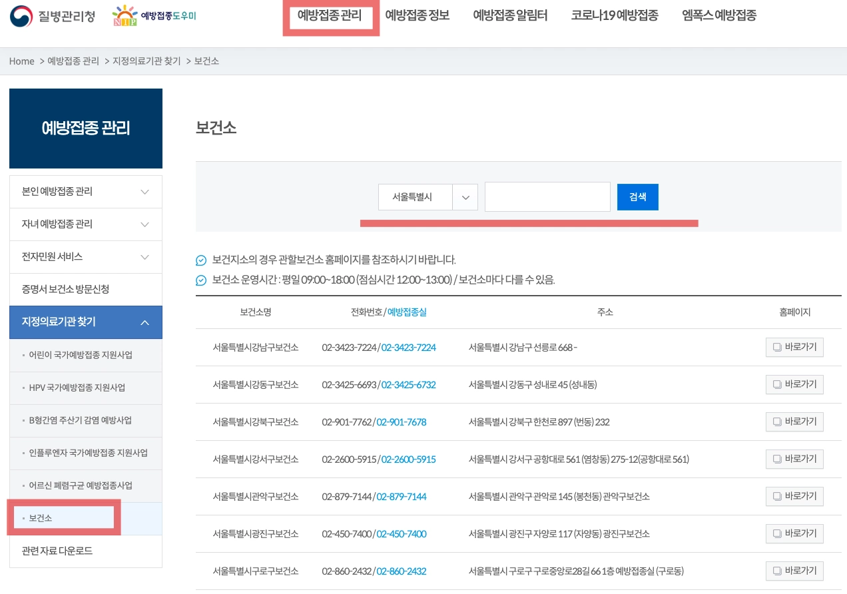Expand the 본인 예방접종 관리 section
The image size is (847, 594).
tap(86, 191)
